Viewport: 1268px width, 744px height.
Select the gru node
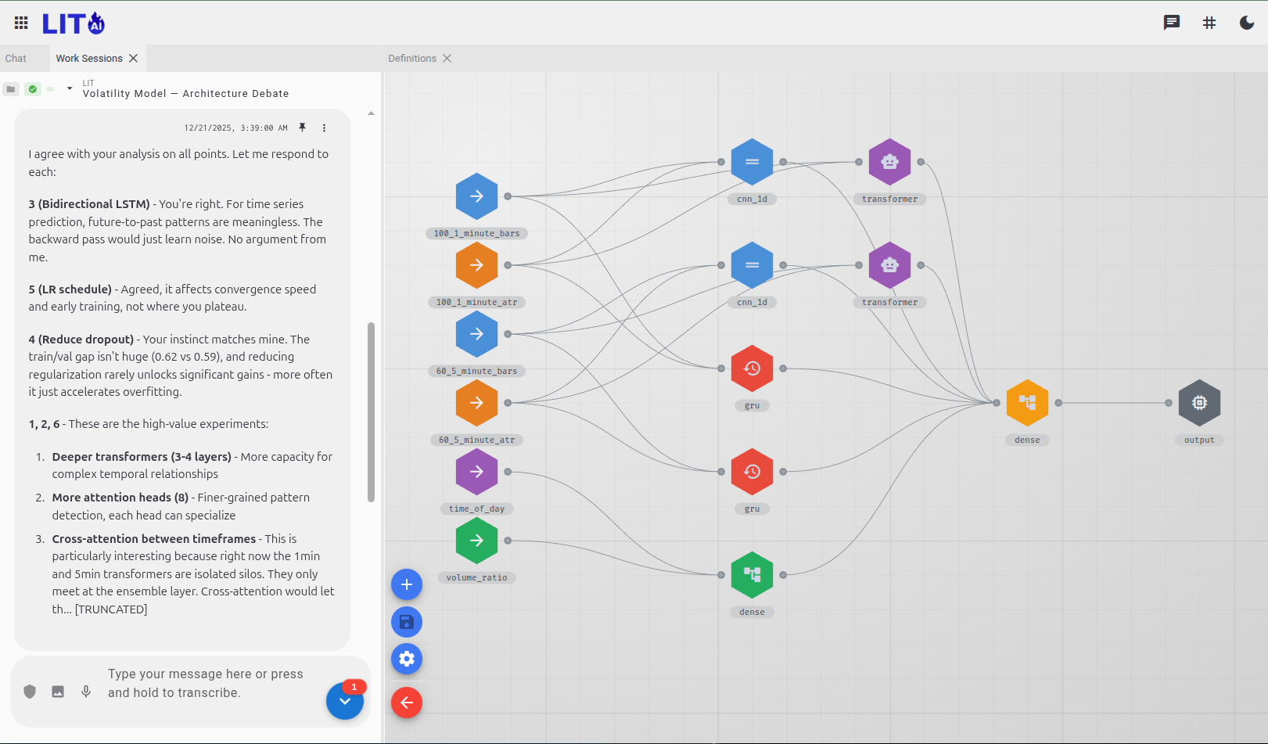pos(752,368)
